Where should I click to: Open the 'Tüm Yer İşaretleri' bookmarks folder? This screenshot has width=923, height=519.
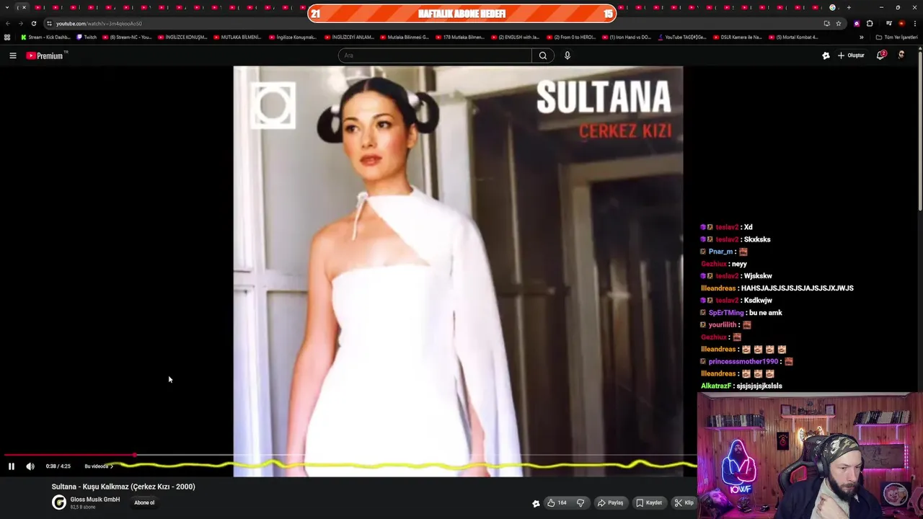pos(896,37)
